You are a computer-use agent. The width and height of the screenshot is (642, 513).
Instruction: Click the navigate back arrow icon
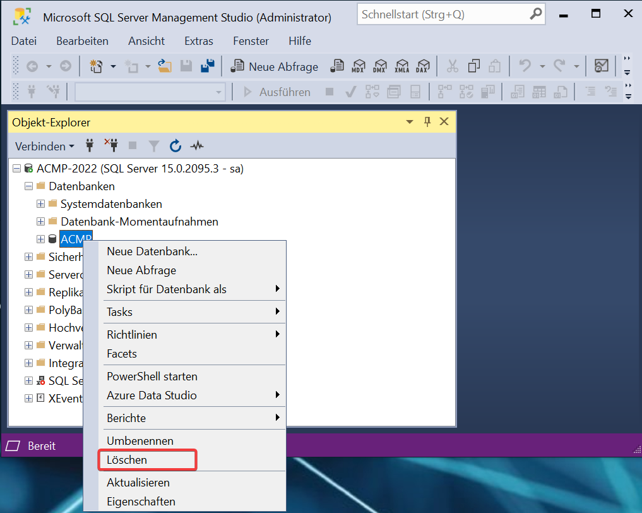point(32,66)
